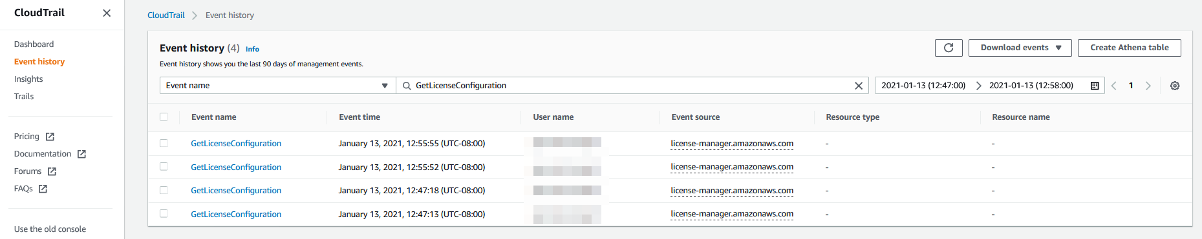Screen dimensions: 1202x239
Task: Open FAQs external link icon
Action: 43,189
